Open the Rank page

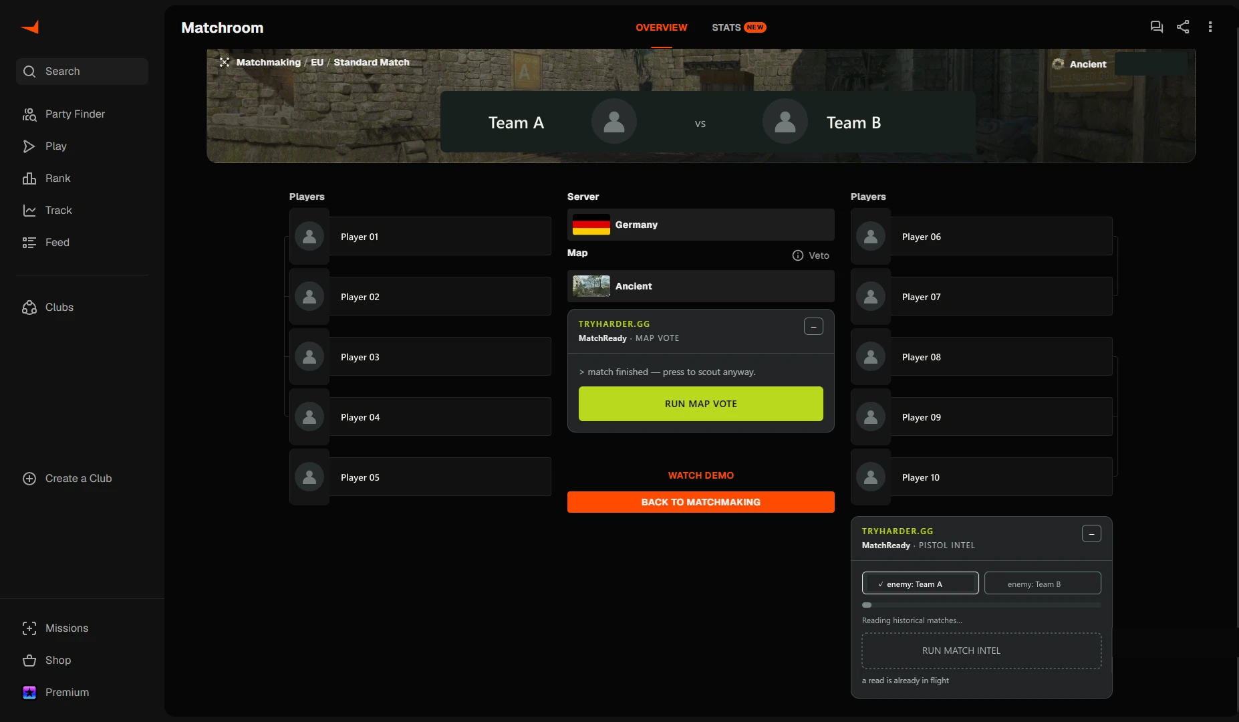pyautogui.click(x=82, y=178)
